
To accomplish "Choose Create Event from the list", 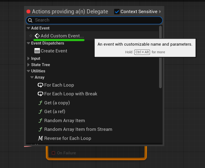I will pos(54,51).
